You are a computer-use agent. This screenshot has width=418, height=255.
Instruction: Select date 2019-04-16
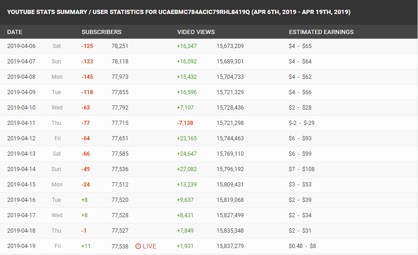pos(21,200)
